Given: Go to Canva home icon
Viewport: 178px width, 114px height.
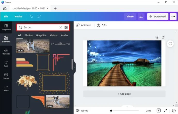Looking at the screenshot, I should (5, 8).
